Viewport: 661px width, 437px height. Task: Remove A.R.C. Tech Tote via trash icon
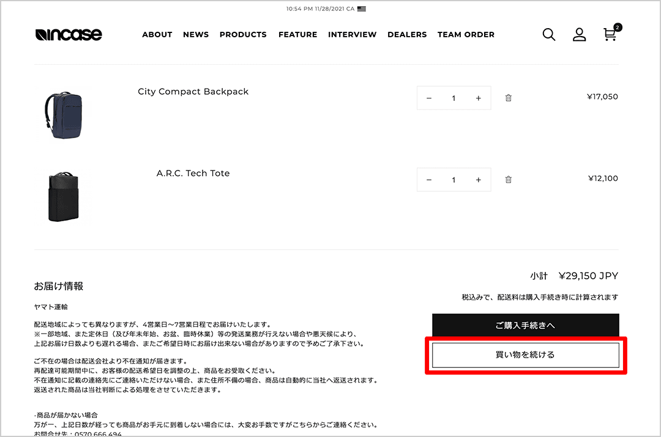pyautogui.click(x=508, y=180)
